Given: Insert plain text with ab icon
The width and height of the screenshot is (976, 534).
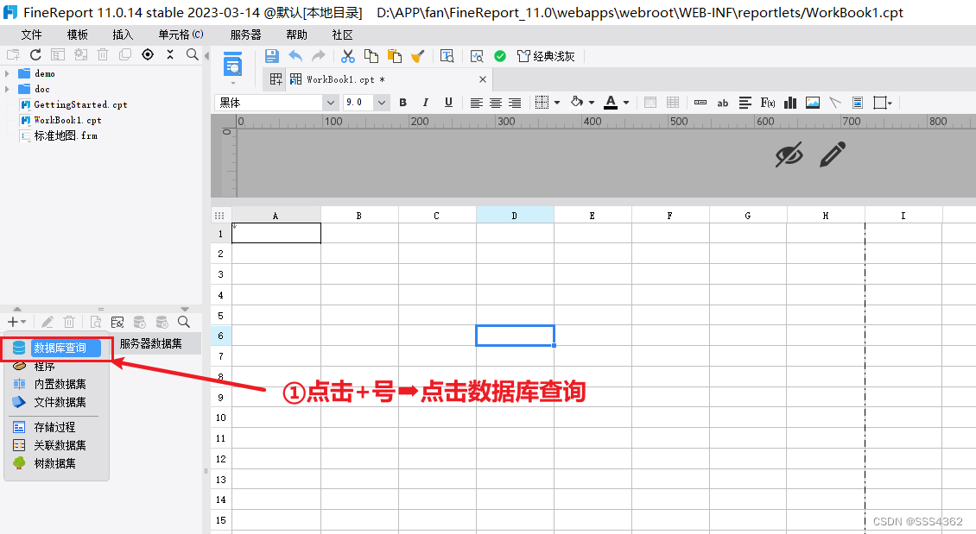Looking at the screenshot, I should click(x=723, y=104).
